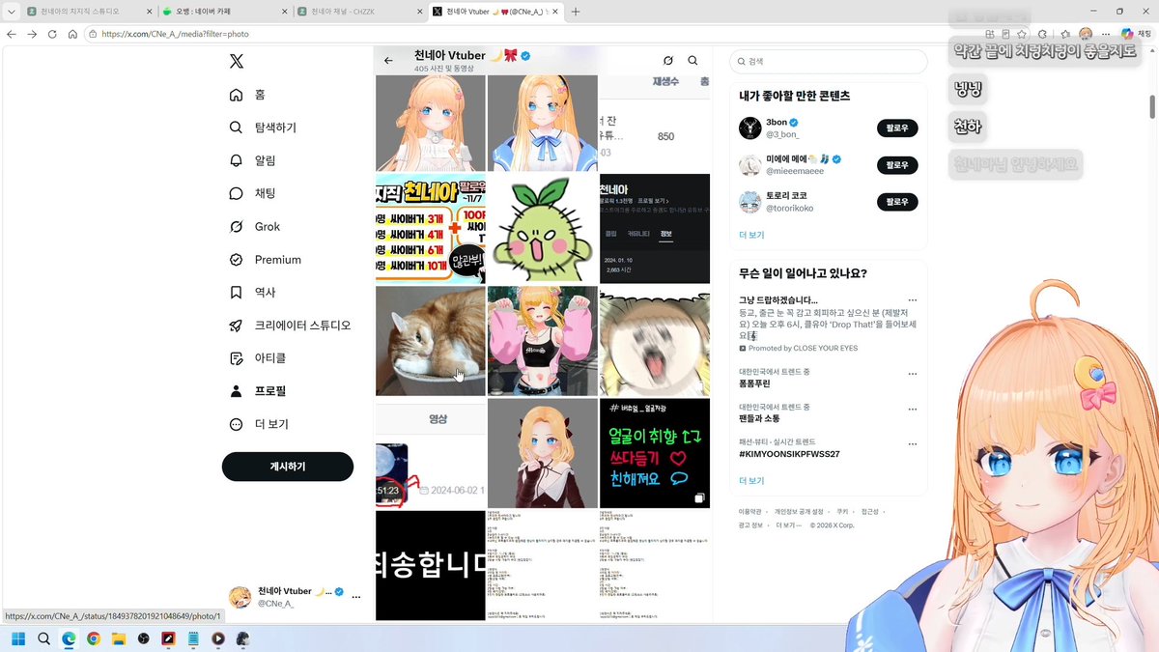Open options for the 그냥 드랍하겠습니다 promoted item

(x=913, y=300)
